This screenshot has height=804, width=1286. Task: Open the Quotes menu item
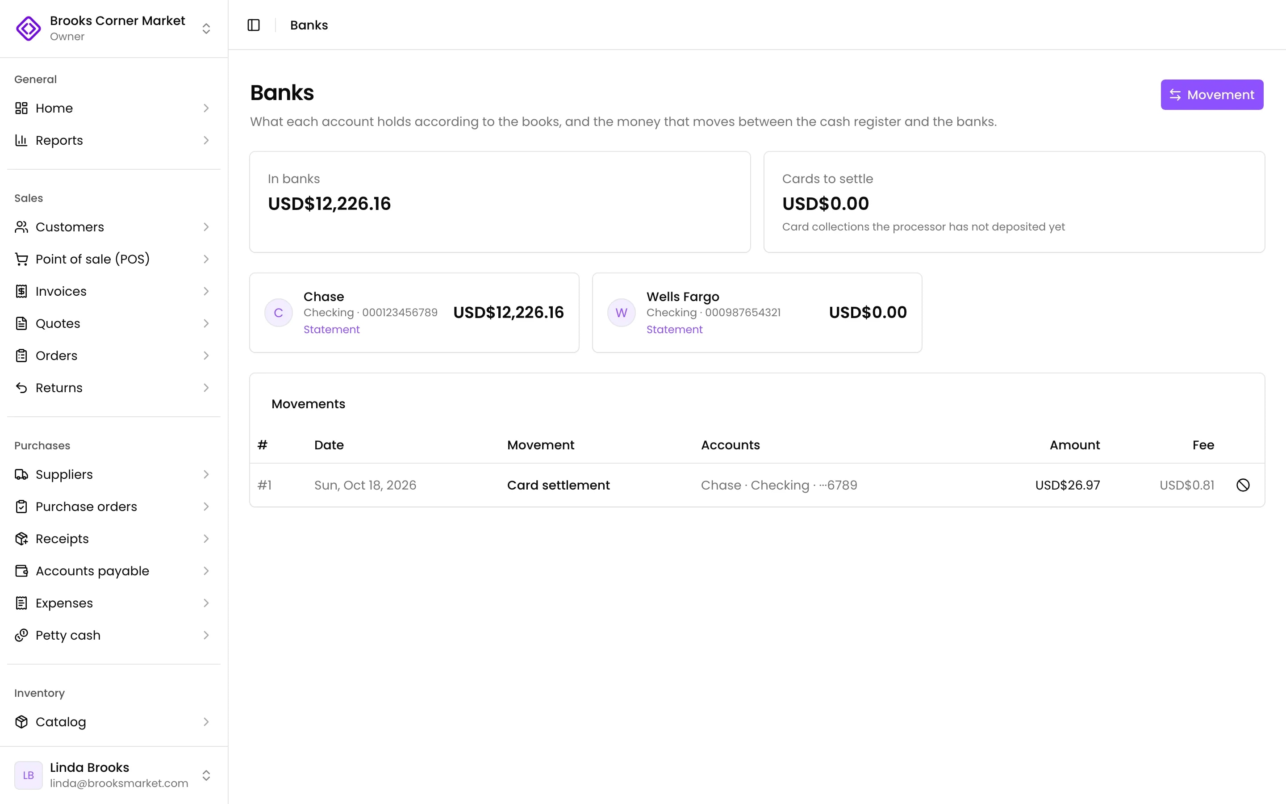[x=114, y=323]
